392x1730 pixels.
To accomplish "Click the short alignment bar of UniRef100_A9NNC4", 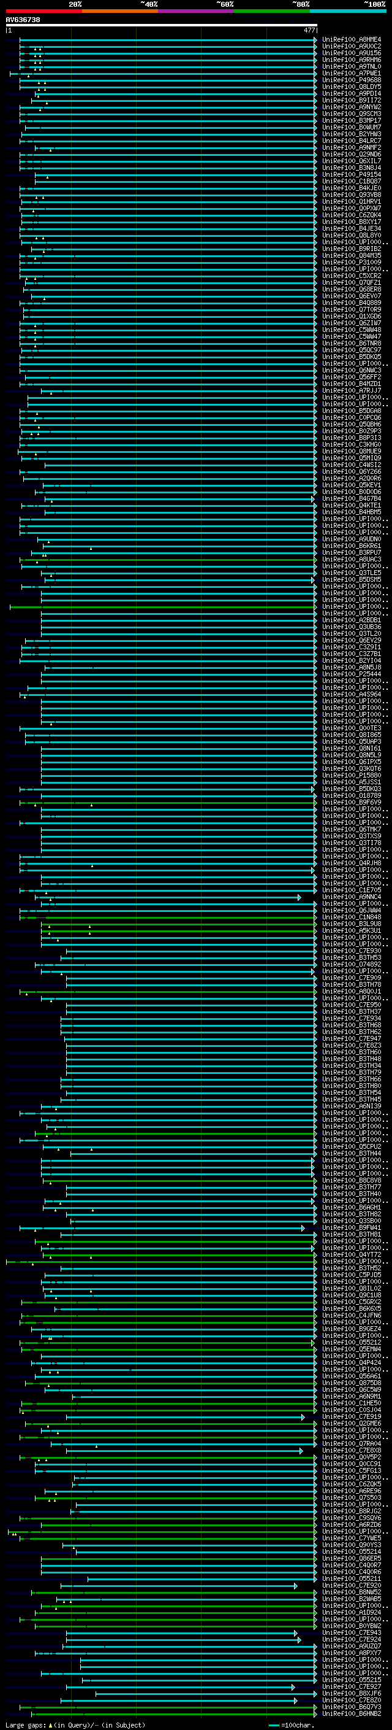I will 168,897.
